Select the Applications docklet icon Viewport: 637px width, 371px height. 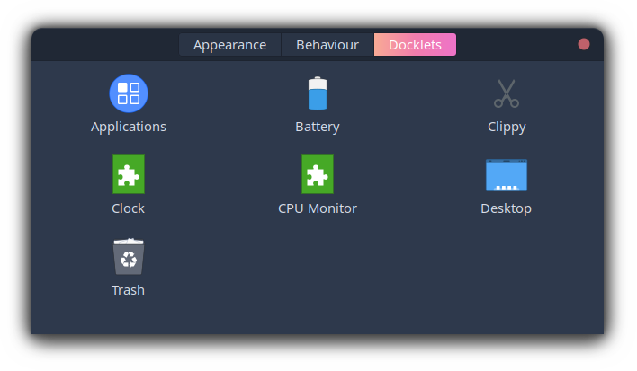point(129,93)
